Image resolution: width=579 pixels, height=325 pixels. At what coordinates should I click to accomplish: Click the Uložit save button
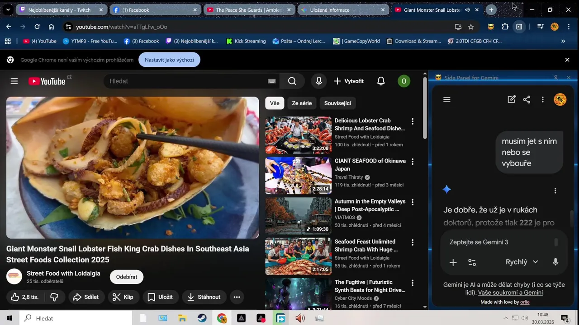161,297
